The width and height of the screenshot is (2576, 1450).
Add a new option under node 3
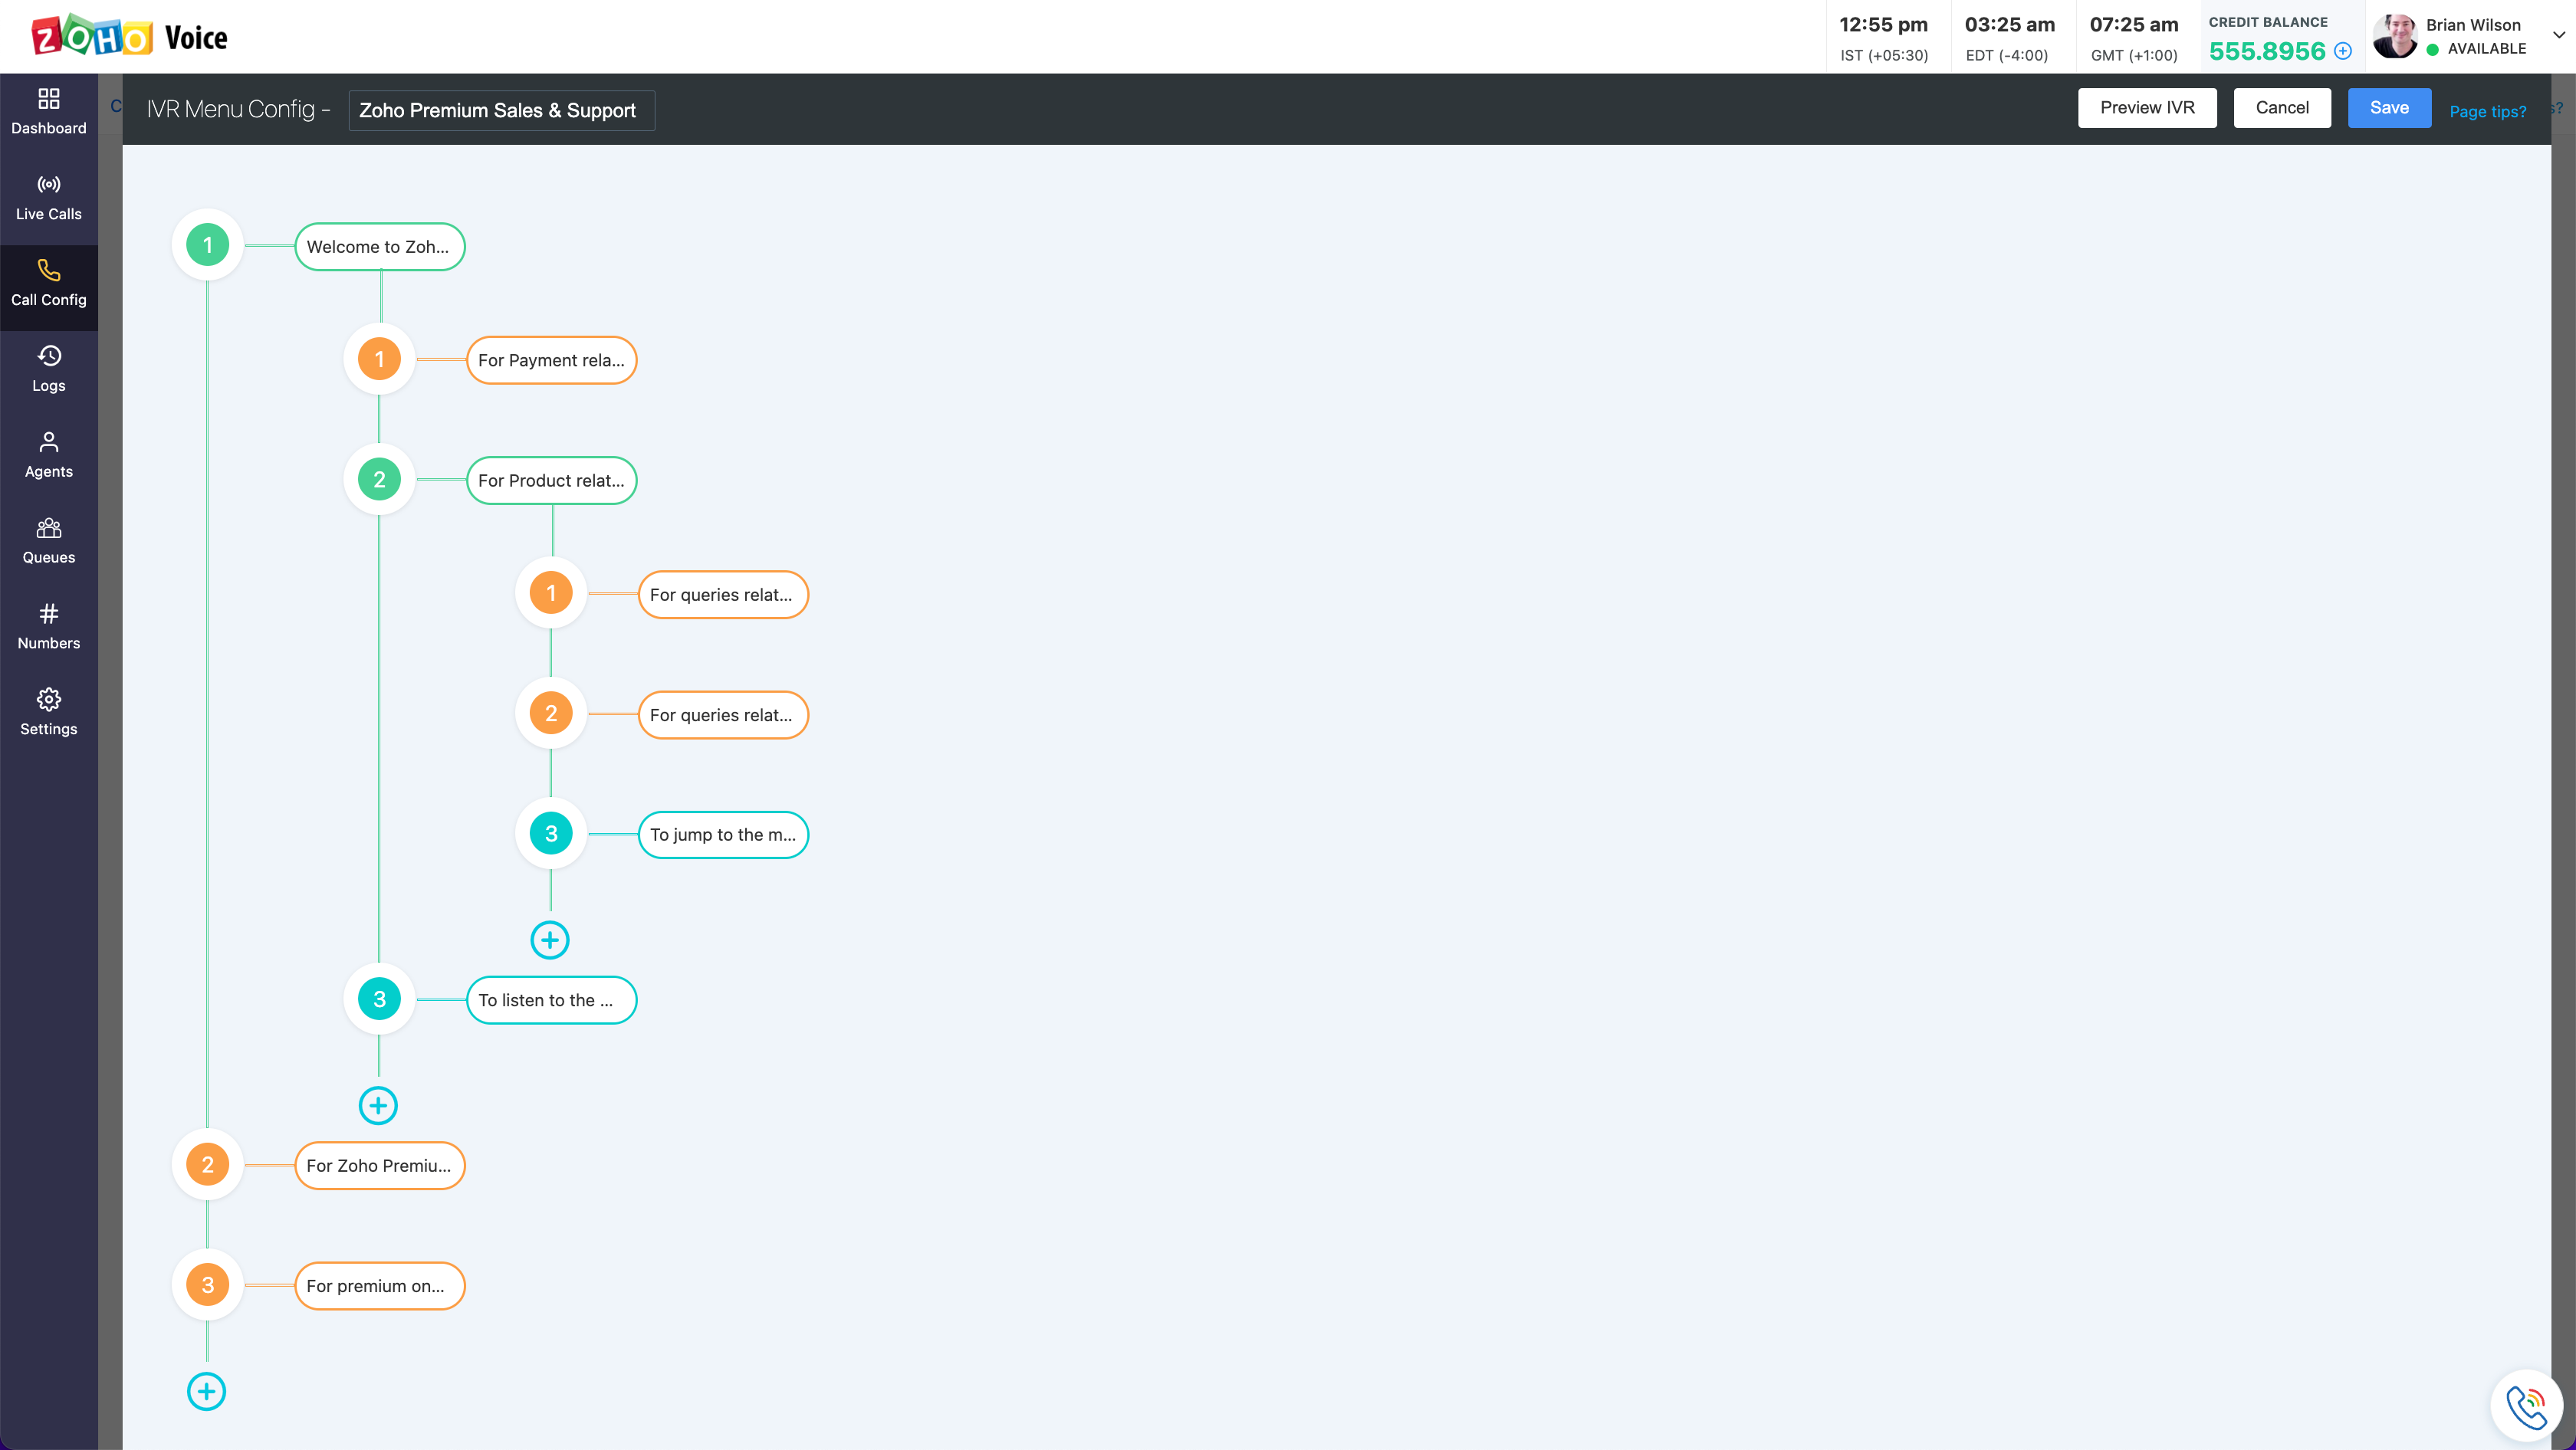point(549,938)
